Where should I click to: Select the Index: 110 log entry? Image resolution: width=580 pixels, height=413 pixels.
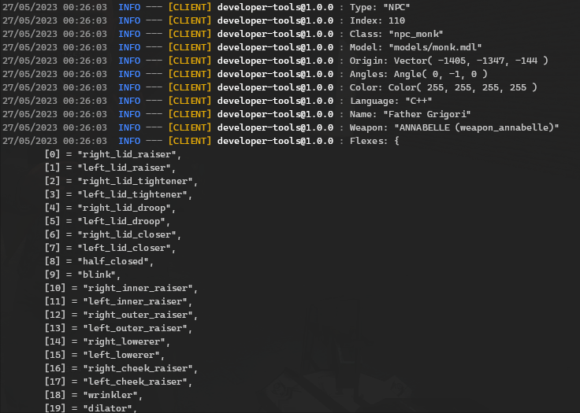point(377,20)
